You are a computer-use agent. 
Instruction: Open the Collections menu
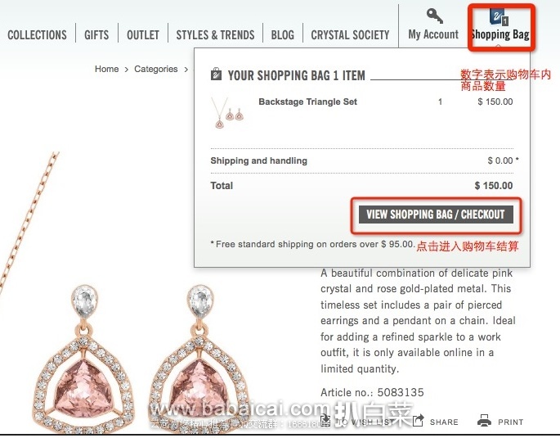click(x=37, y=35)
